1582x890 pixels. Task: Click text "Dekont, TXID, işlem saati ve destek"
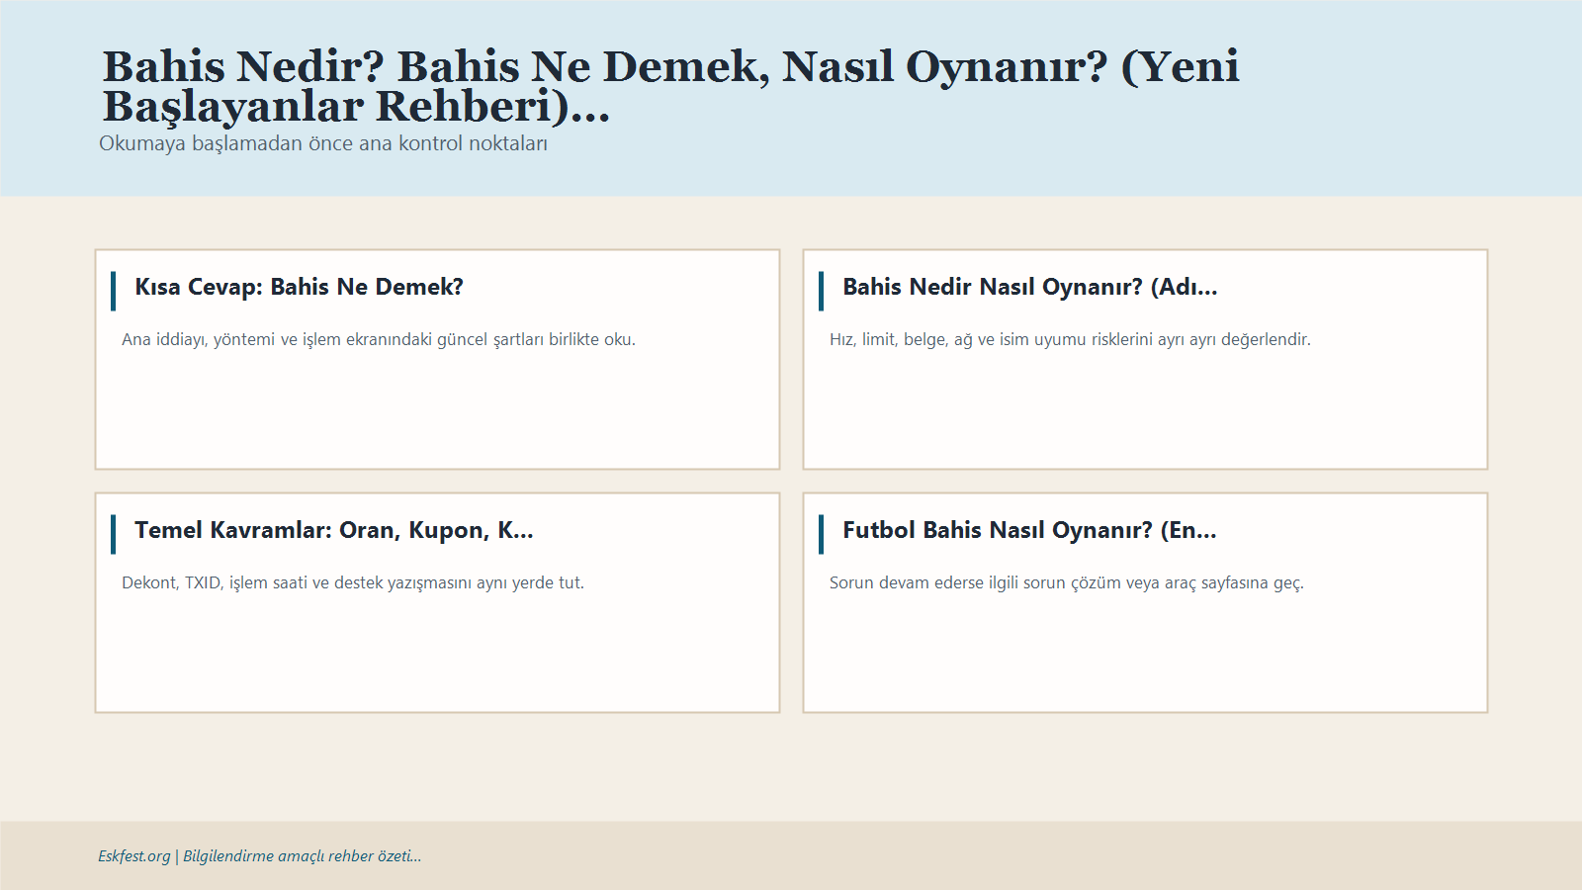(x=252, y=582)
